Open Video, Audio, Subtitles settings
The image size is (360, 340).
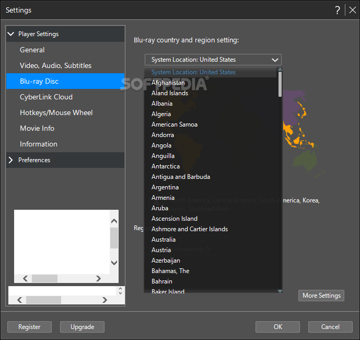(x=65, y=65)
